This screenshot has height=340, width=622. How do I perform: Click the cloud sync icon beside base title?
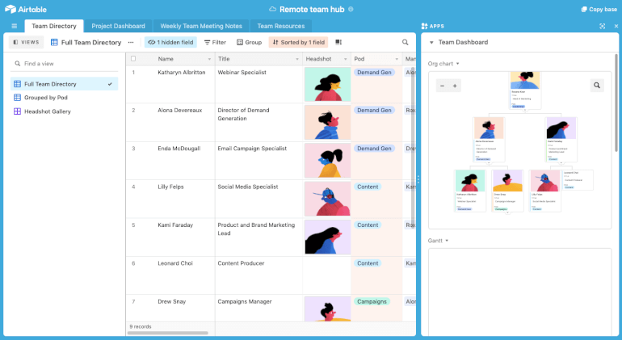(272, 9)
